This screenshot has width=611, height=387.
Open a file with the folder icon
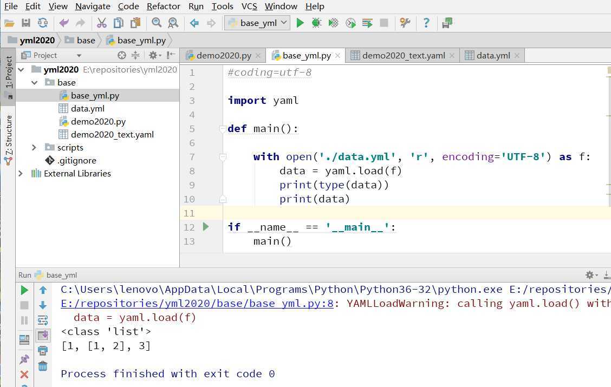(x=9, y=23)
